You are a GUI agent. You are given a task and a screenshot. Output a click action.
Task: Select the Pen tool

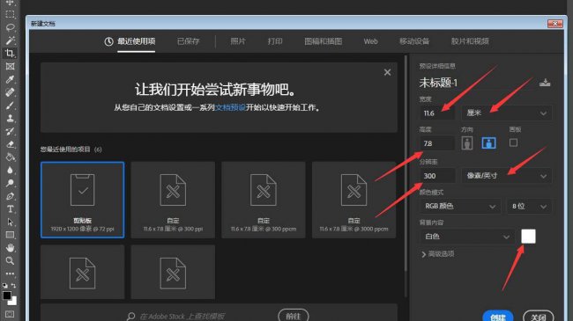coord(10,196)
